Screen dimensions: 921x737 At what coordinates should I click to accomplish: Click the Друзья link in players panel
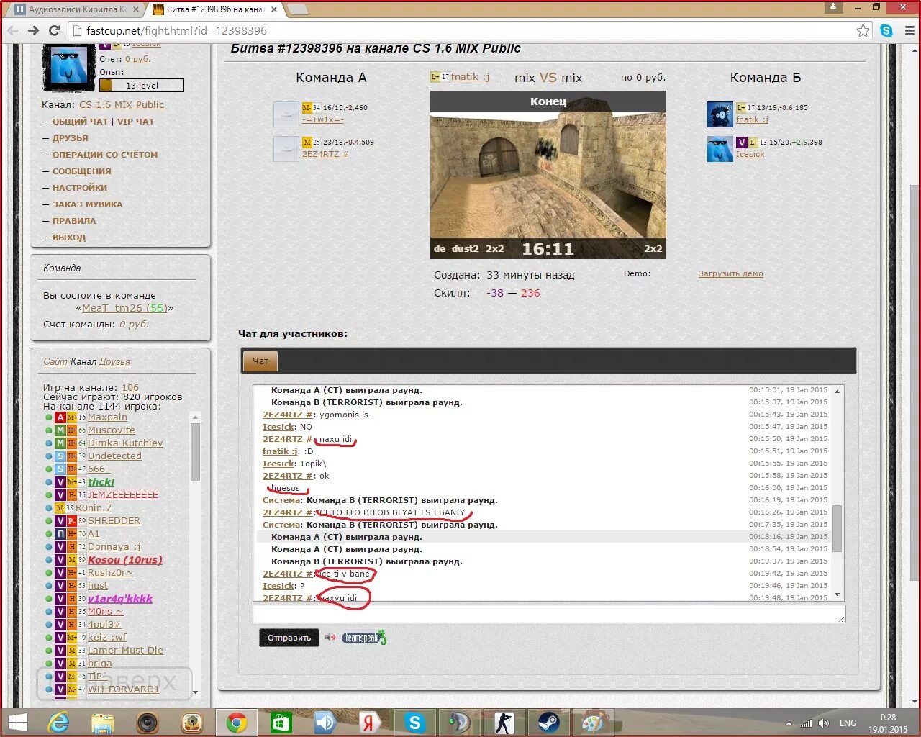point(114,361)
